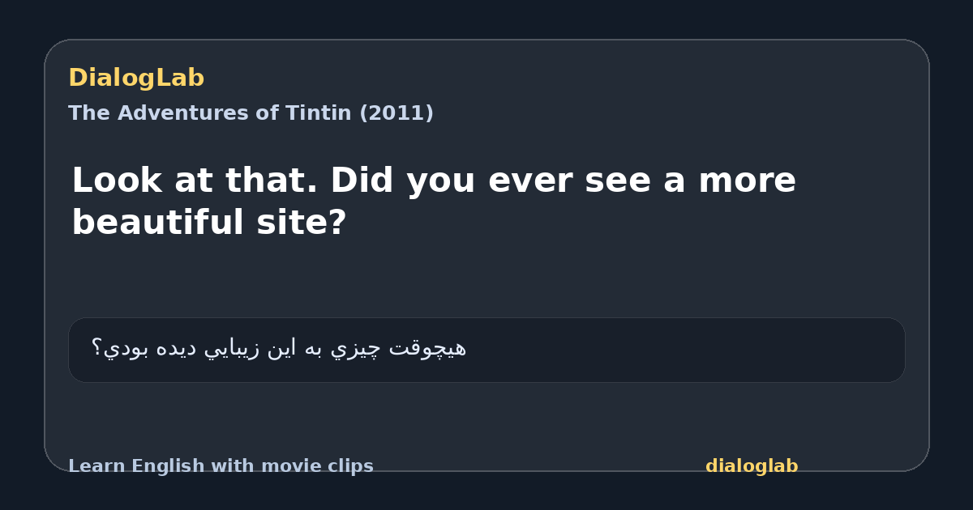Click the Learn English with movie clips tagline

point(221,466)
